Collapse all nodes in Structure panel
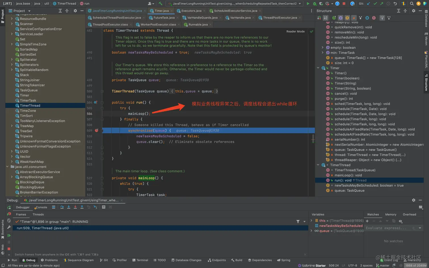The image size is (429, 268). pyautogui.click(x=405, y=11)
